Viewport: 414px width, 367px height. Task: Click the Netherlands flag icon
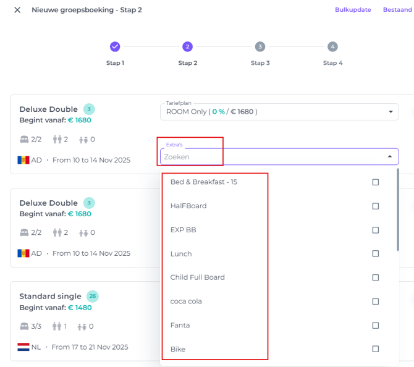[23, 347]
